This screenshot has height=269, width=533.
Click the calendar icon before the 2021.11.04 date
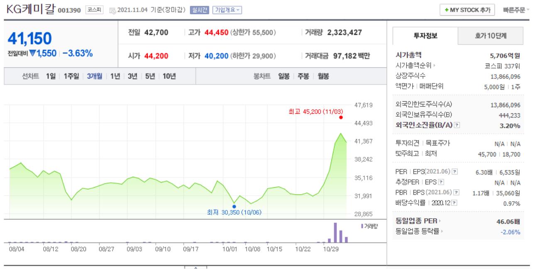[x=112, y=10]
